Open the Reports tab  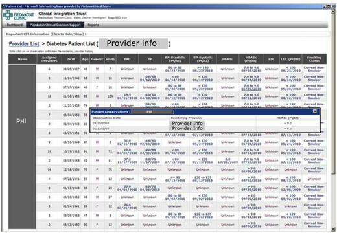click(x=93, y=25)
